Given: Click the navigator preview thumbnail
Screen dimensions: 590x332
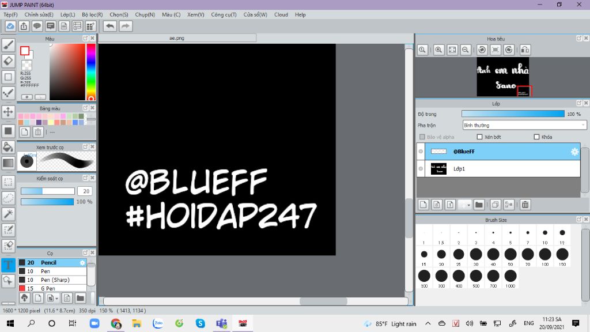Looking at the screenshot, I should click(x=502, y=77).
